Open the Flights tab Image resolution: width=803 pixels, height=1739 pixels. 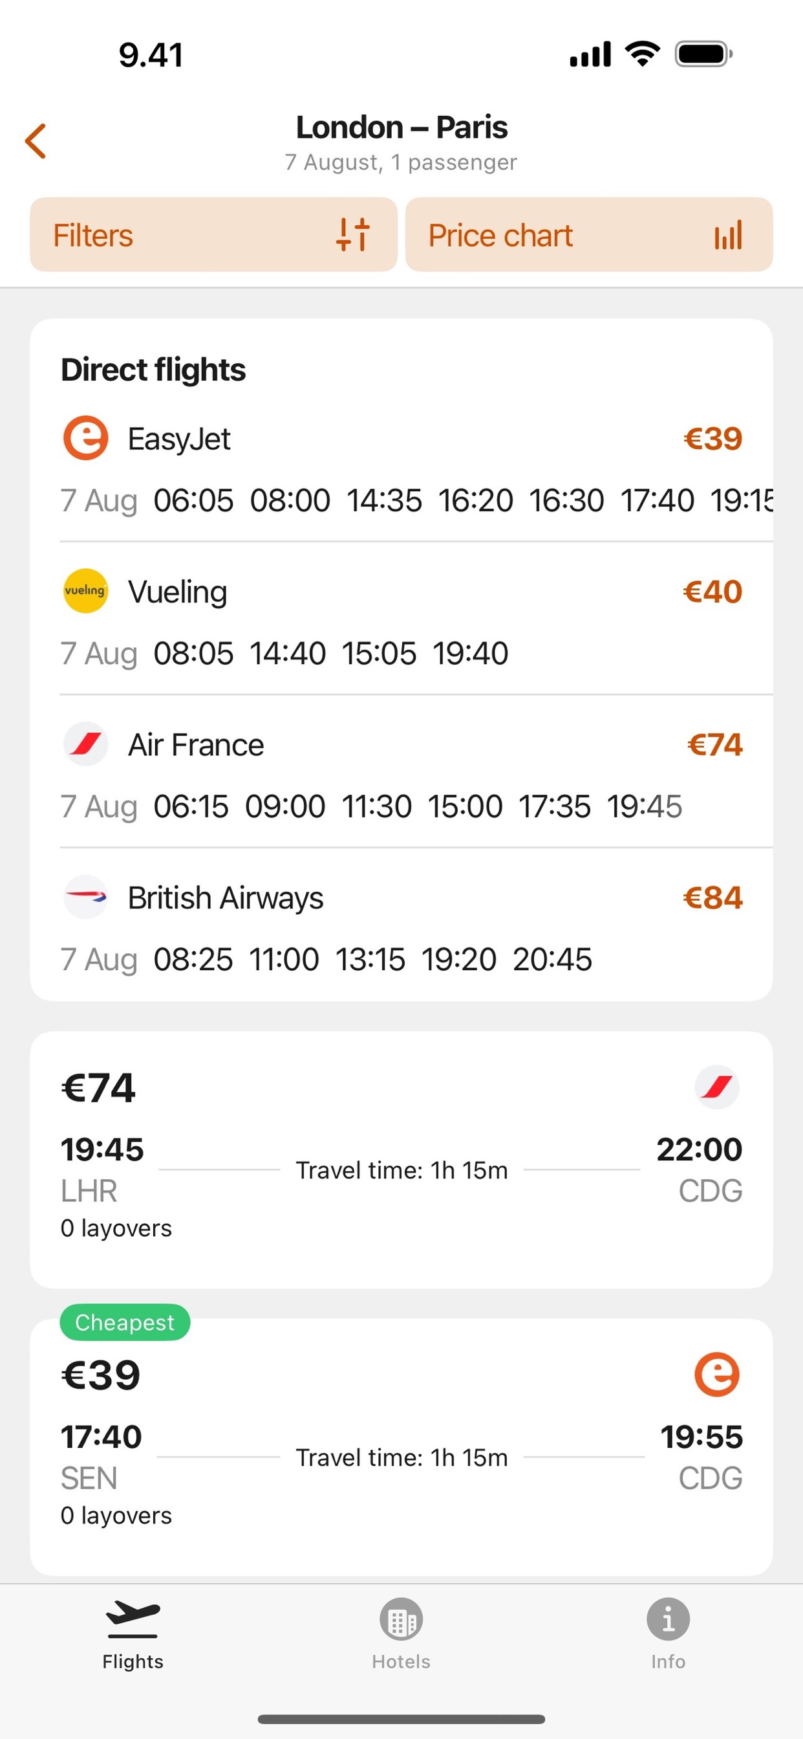133,1632
